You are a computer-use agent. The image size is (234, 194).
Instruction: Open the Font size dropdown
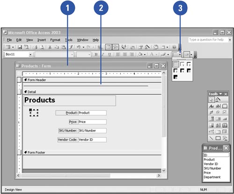pyautogui.click(x=89, y=55)
